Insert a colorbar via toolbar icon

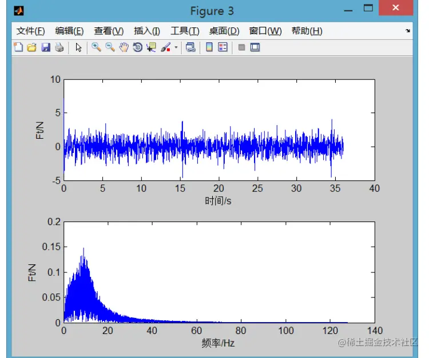(209, 47)
